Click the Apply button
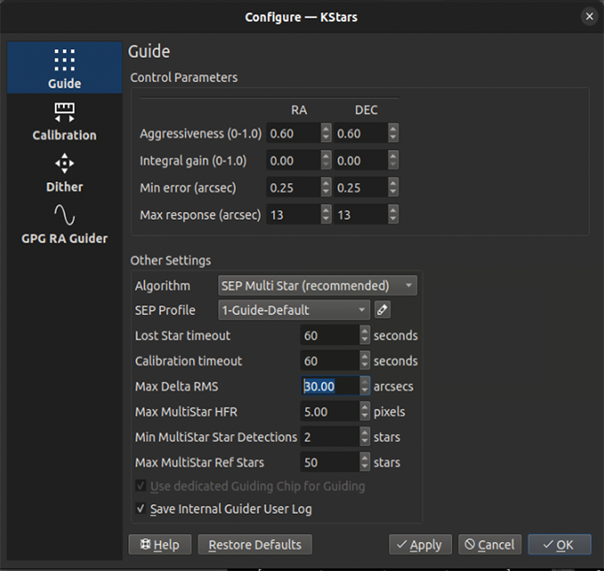604x571 pixels. pyautogui.click(x=420, y=545)
